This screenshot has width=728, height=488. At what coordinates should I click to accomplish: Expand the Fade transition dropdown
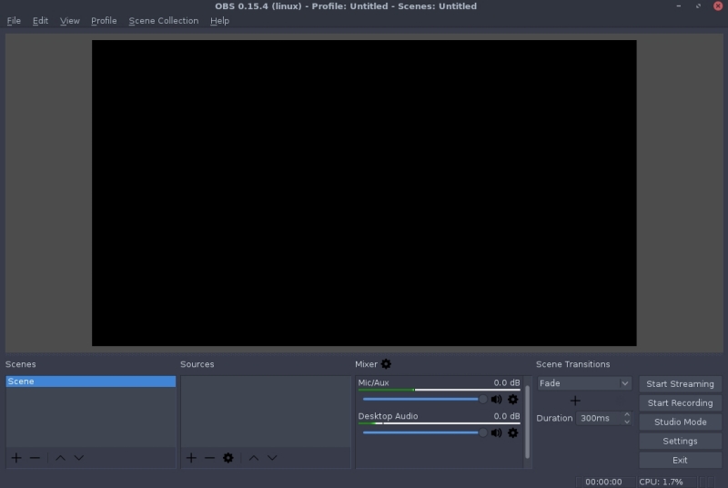coord(624,384)
